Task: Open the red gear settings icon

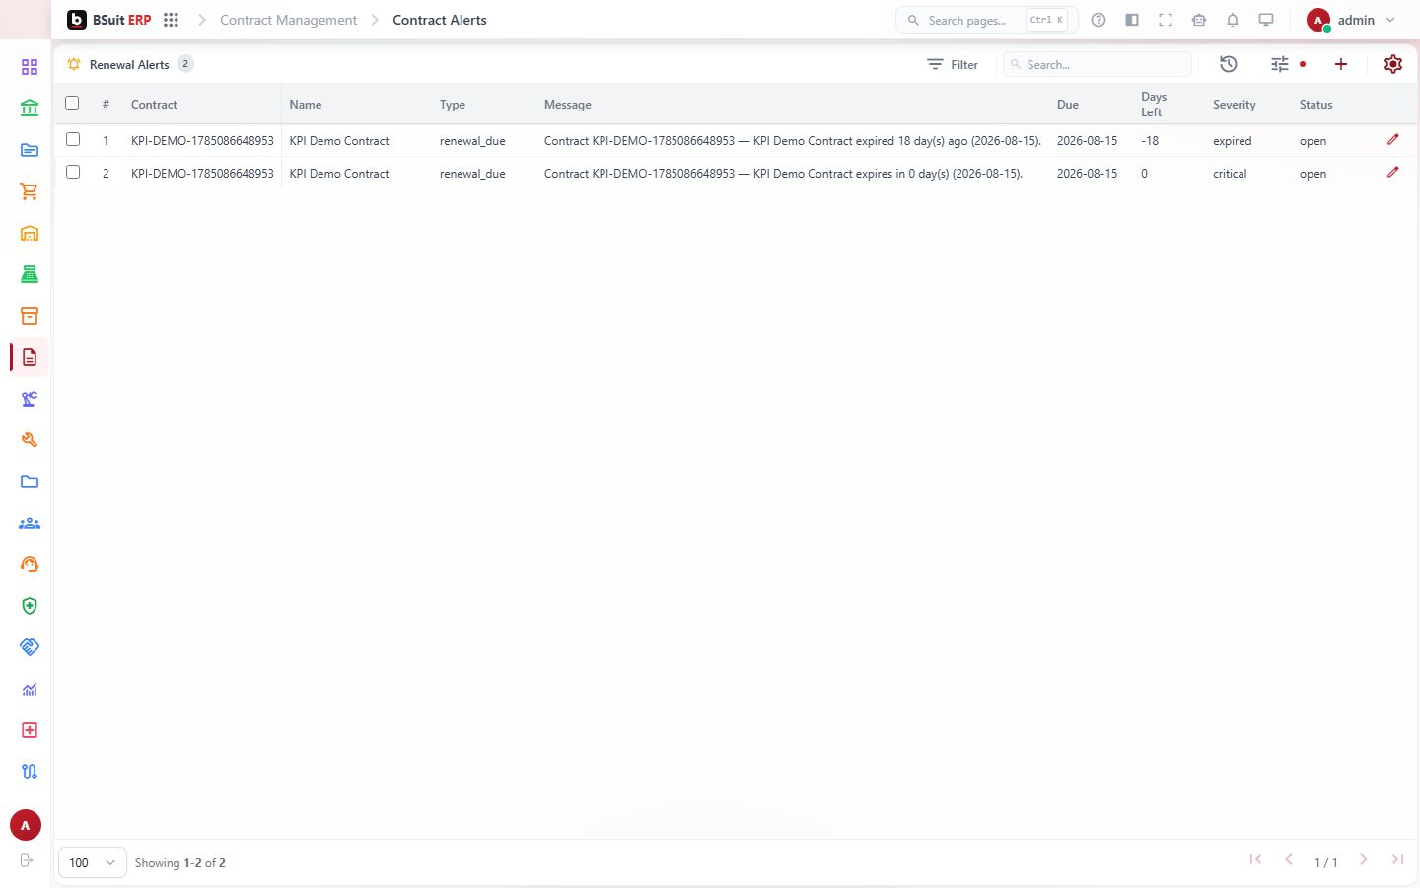Action: pos(1393,64)
